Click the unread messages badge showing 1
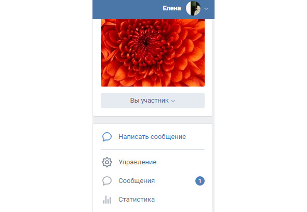 (199, 181)
